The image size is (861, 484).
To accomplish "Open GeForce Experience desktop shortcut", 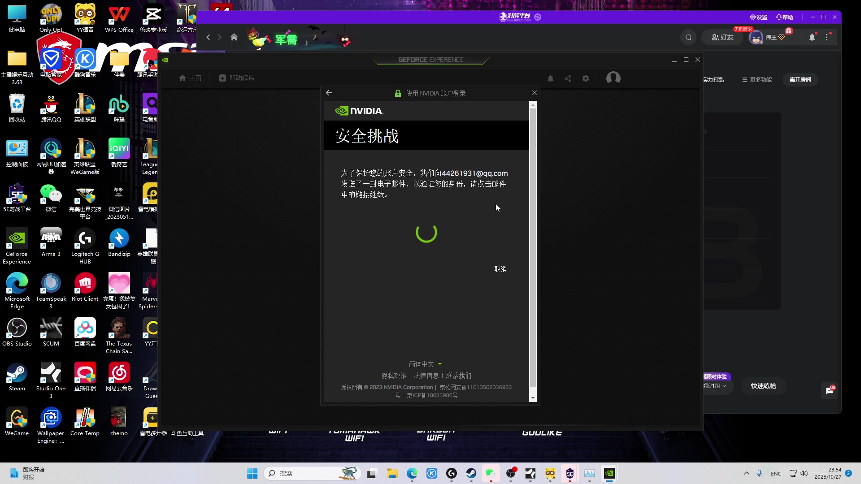I will (x=17, y=246).
